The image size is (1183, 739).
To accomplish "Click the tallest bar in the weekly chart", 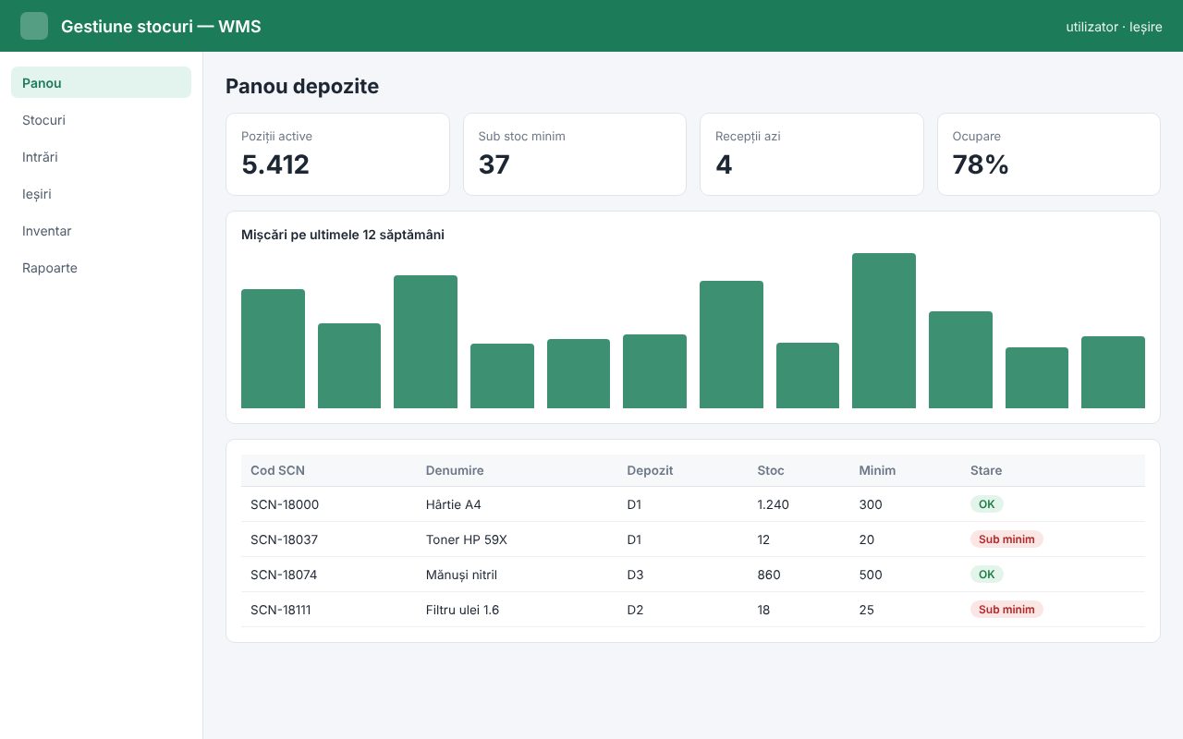I will (884, 331).
